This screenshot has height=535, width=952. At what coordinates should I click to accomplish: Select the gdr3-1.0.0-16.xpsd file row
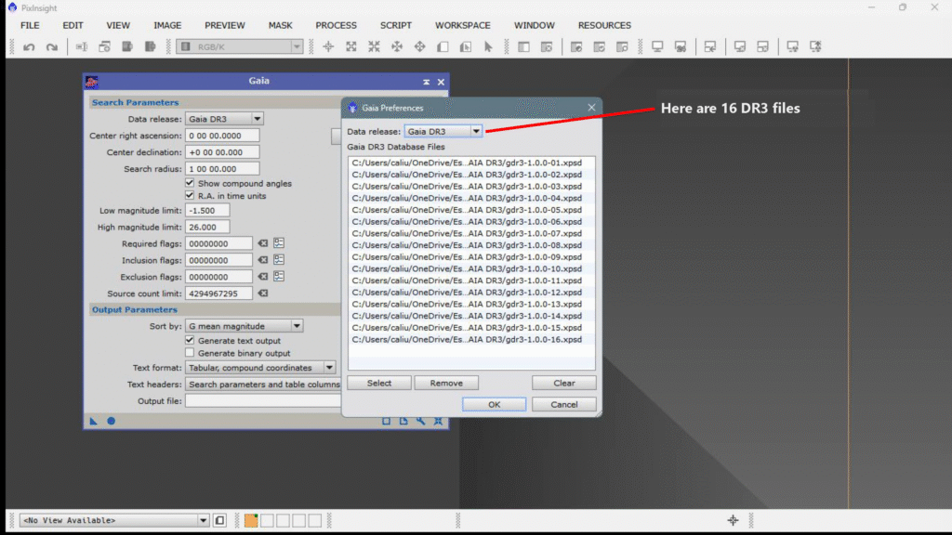[x=471, y=339]
